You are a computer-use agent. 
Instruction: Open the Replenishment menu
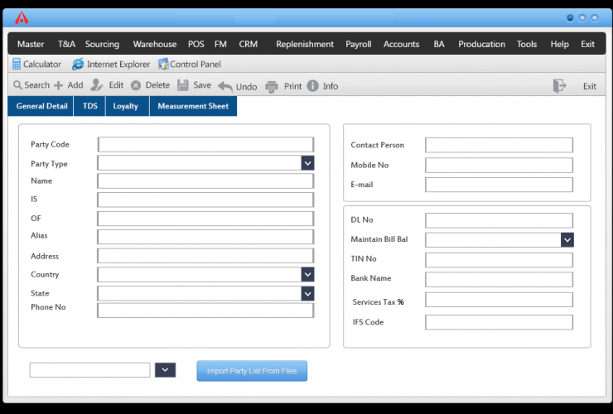305,44
